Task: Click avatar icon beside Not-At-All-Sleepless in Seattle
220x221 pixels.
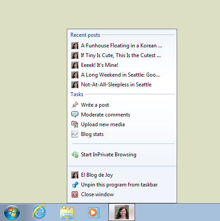Action: click(75, 85)
